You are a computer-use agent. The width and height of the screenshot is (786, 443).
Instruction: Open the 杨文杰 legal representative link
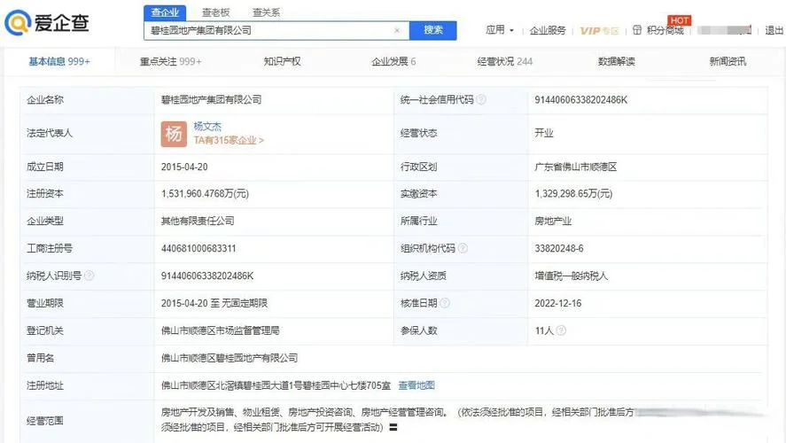[207, 127]
